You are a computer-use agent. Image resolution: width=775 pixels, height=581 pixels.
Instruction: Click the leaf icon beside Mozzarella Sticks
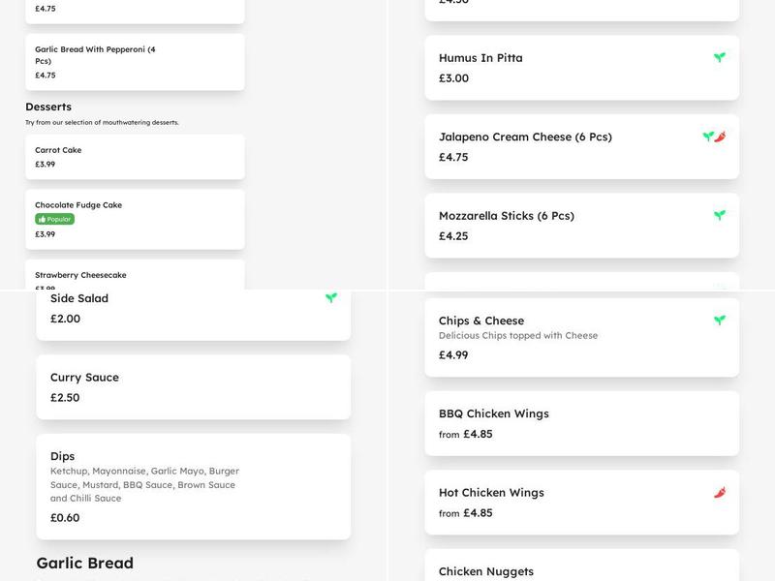click(x=718, y=214)
